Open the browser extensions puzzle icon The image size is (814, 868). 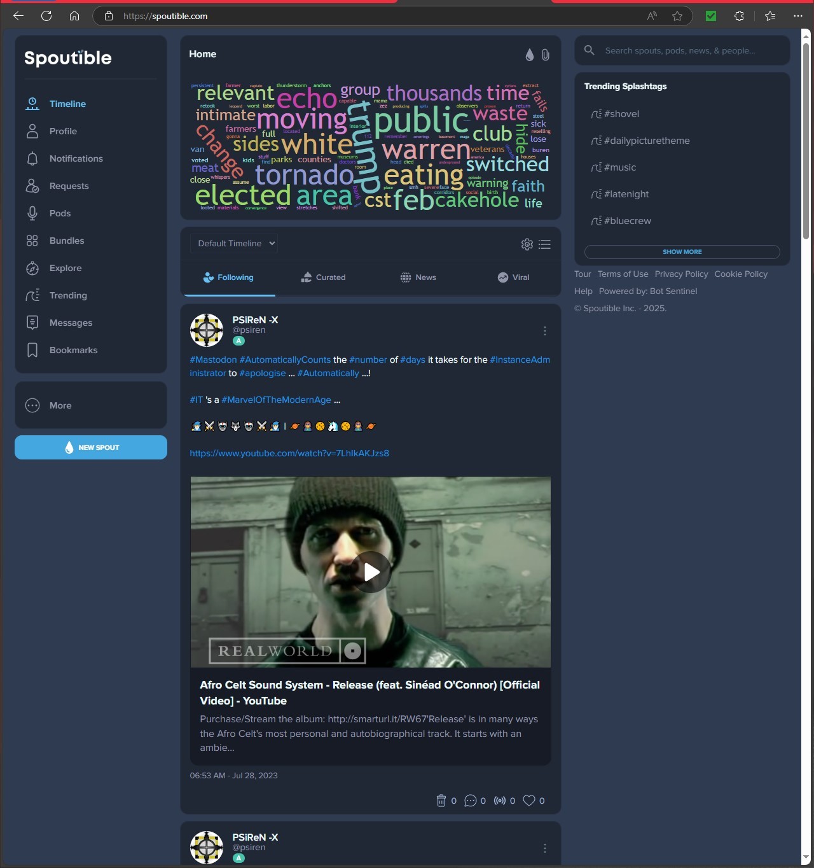click(739, 16)
